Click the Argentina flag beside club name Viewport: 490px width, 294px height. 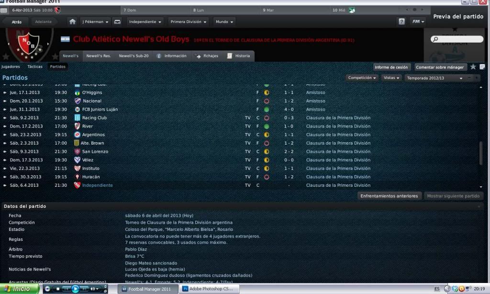(65, 39)
